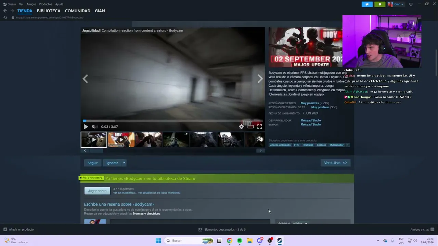Play the Bodycam trailer video
The width and height of the screenshot is (438, 246).
tap(86, 126)
